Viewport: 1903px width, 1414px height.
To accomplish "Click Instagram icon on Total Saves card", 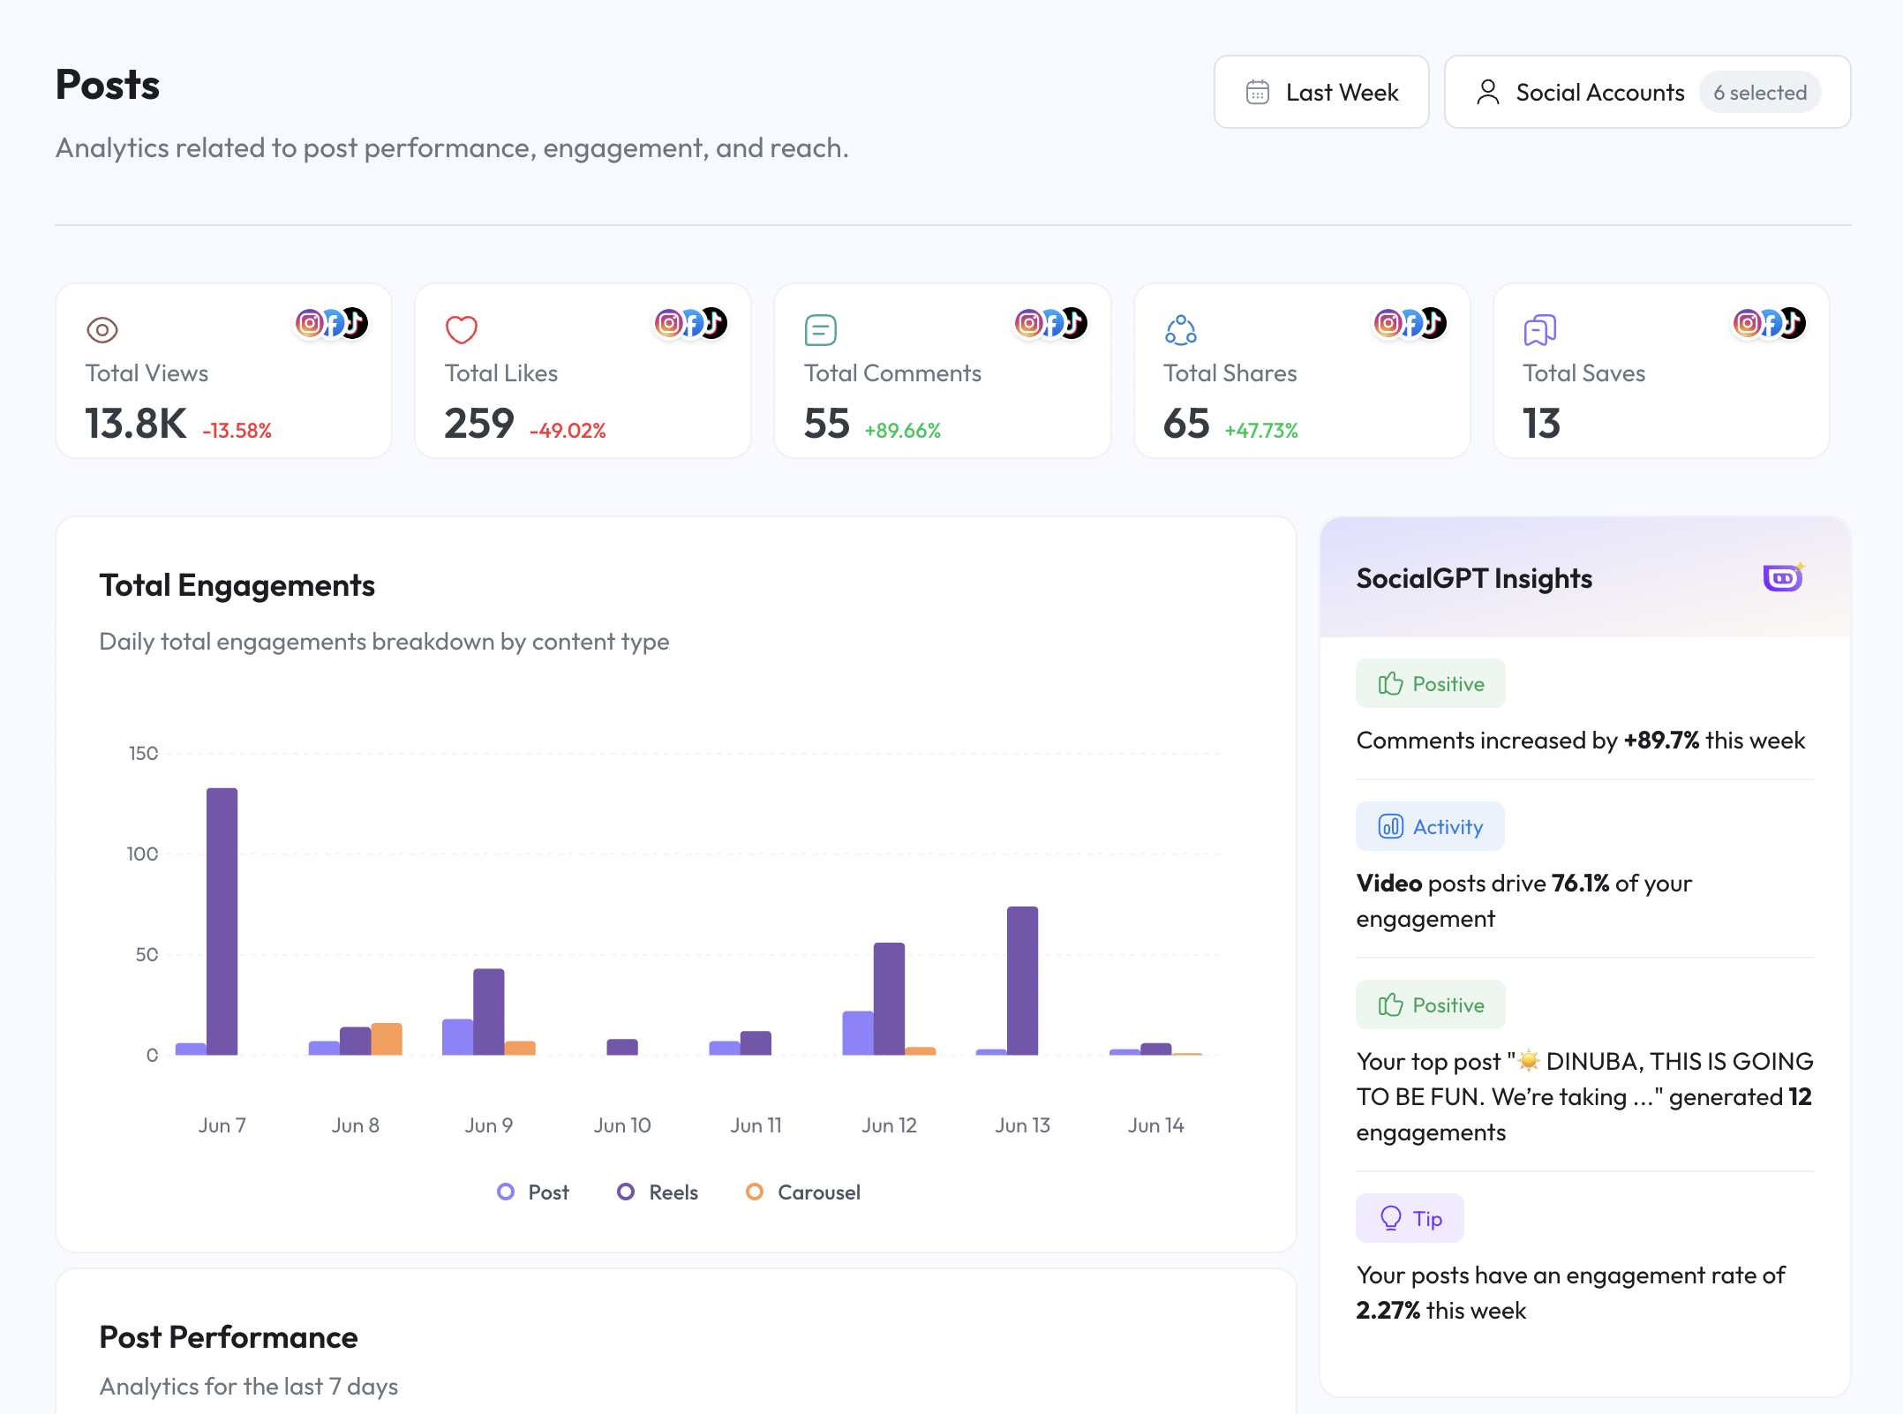I will coord(1748,323).
